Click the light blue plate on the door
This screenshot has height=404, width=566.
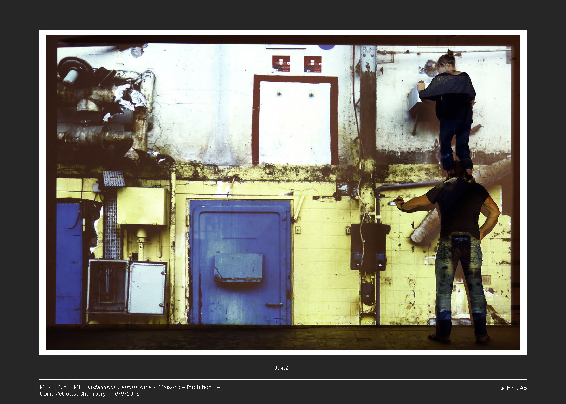[x=238, y=267]
